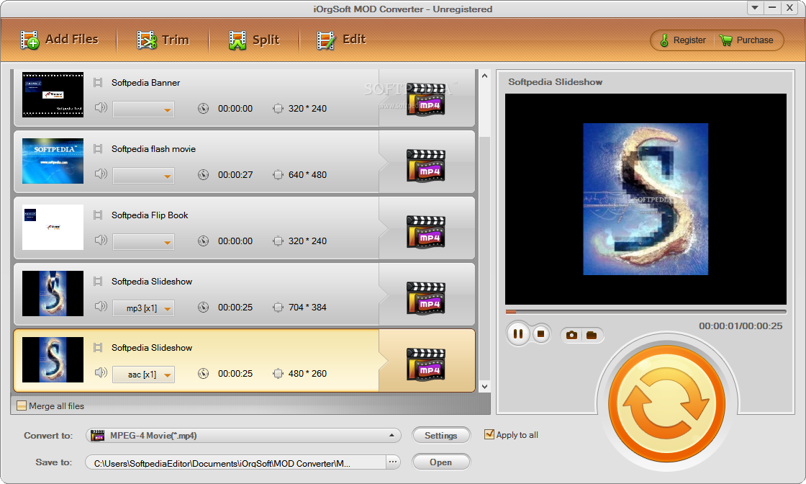Open the Split tool
Viewport: 806px width, 484px height.
point(254,40)
